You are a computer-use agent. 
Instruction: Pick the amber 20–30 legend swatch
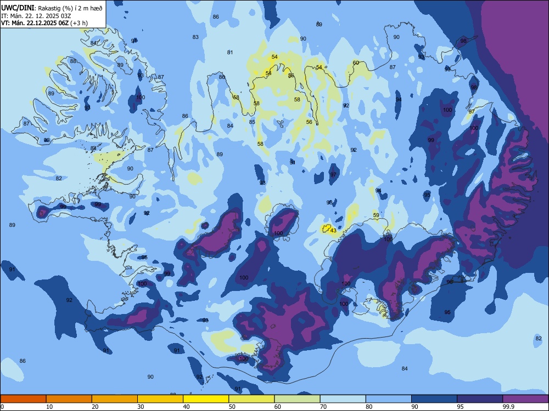click(x=115, y=399)
